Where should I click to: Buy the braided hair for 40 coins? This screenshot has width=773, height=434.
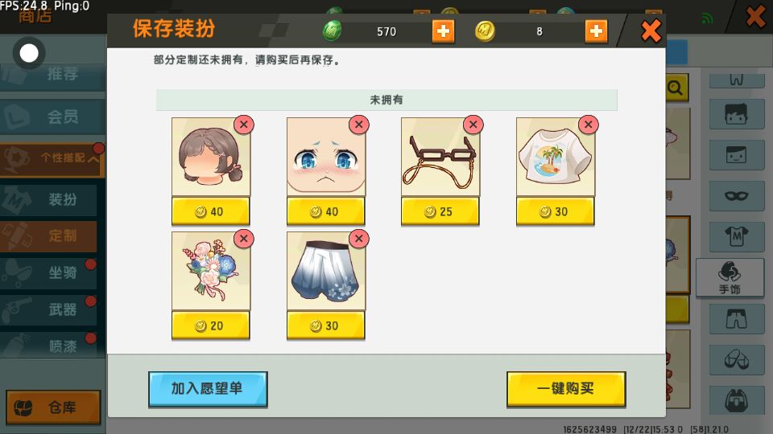point(210,211)
